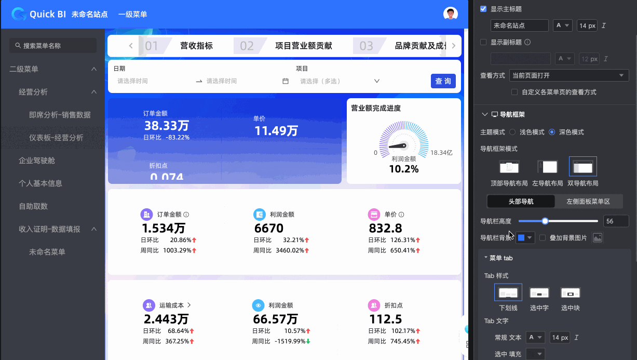
Task: Click the search magnifier icon in sidebar
Action: (18, 46)
